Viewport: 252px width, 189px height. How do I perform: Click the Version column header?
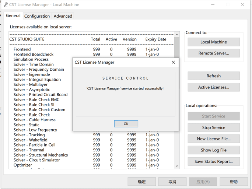[x=130, y=39]
